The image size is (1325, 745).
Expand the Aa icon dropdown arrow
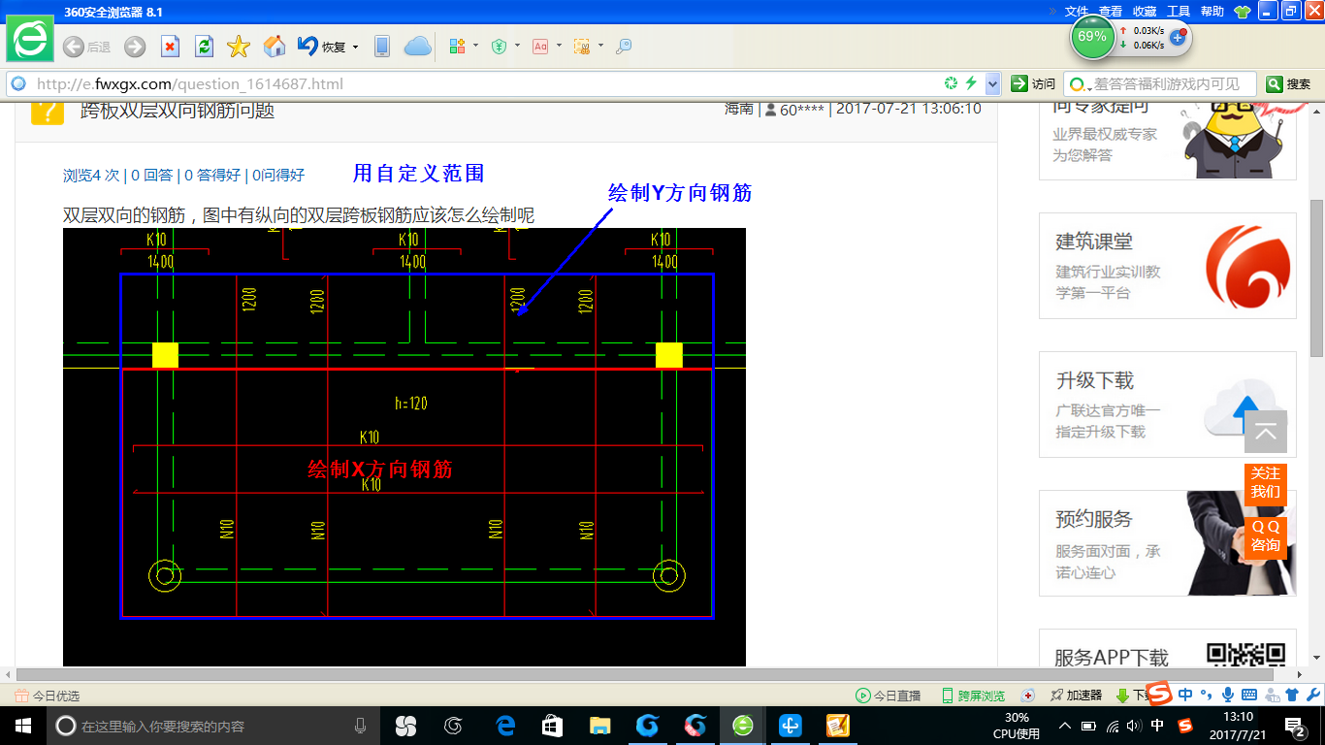click(559, 46)
